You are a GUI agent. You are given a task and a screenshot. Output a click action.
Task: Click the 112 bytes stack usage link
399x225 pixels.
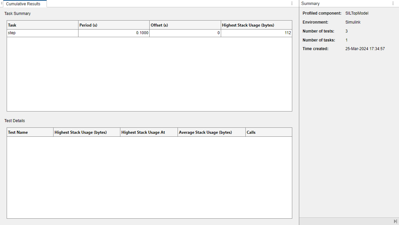288,33
